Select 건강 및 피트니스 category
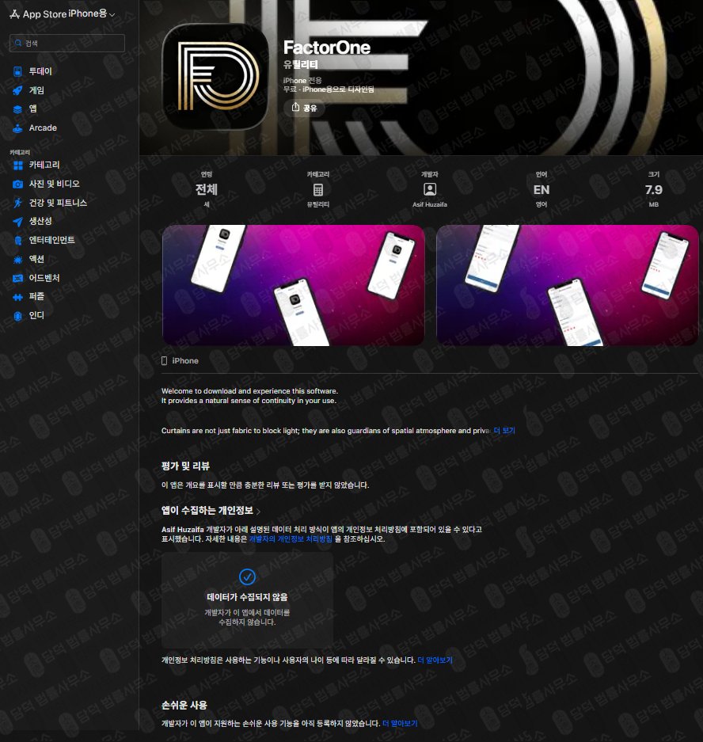Viewport: 703px width, 742px height. (58, 203)
